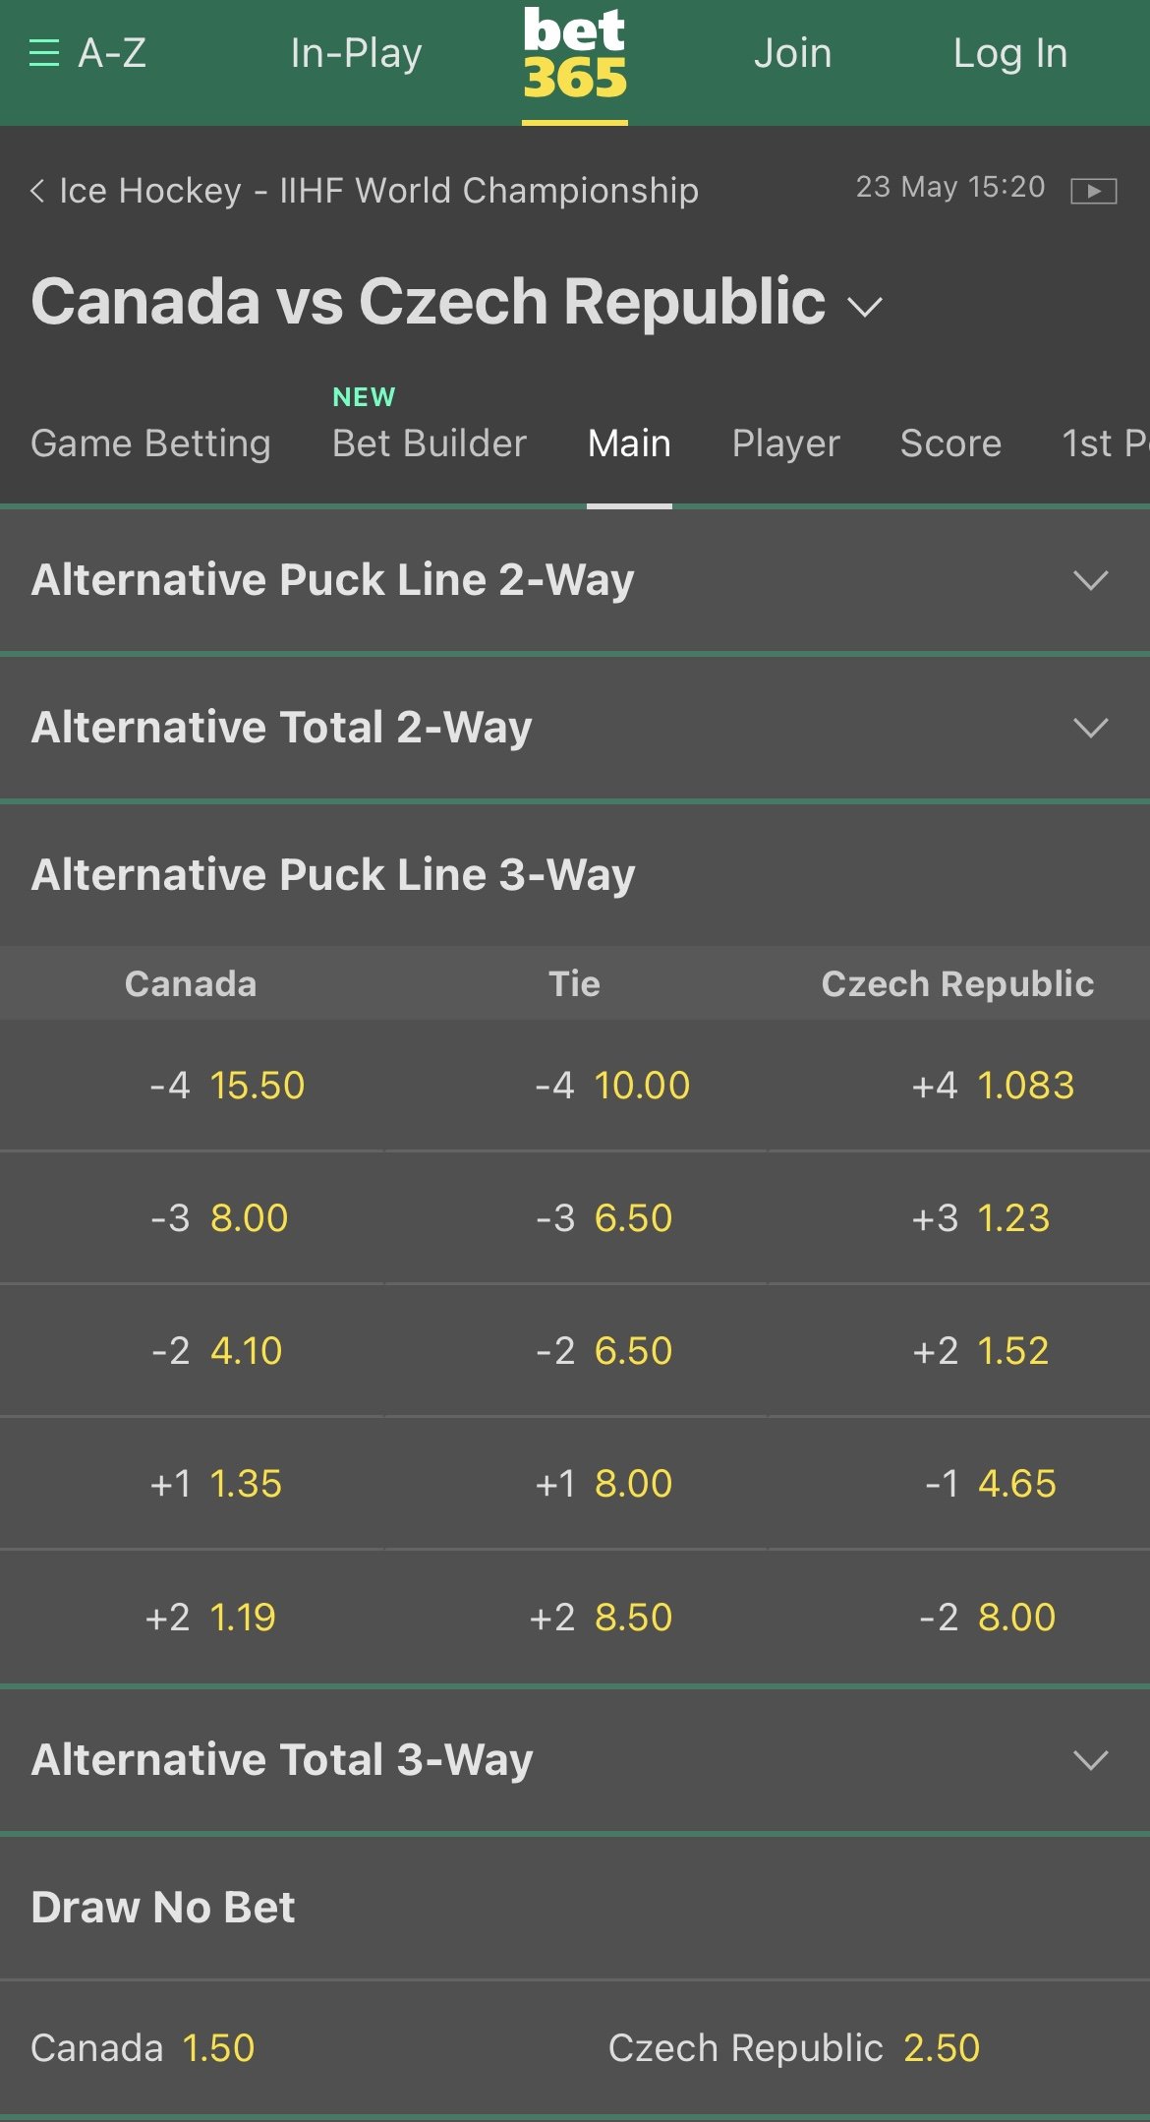Image resolution: width=1150 pixels, height=2122 pixels.
Task: Open the match selector next to Canada vs Czech Republic
Action: pos(865,307)
